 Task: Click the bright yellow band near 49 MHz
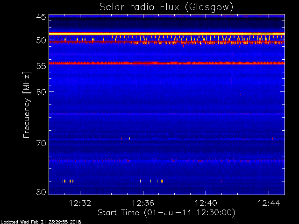click(167, 34)
